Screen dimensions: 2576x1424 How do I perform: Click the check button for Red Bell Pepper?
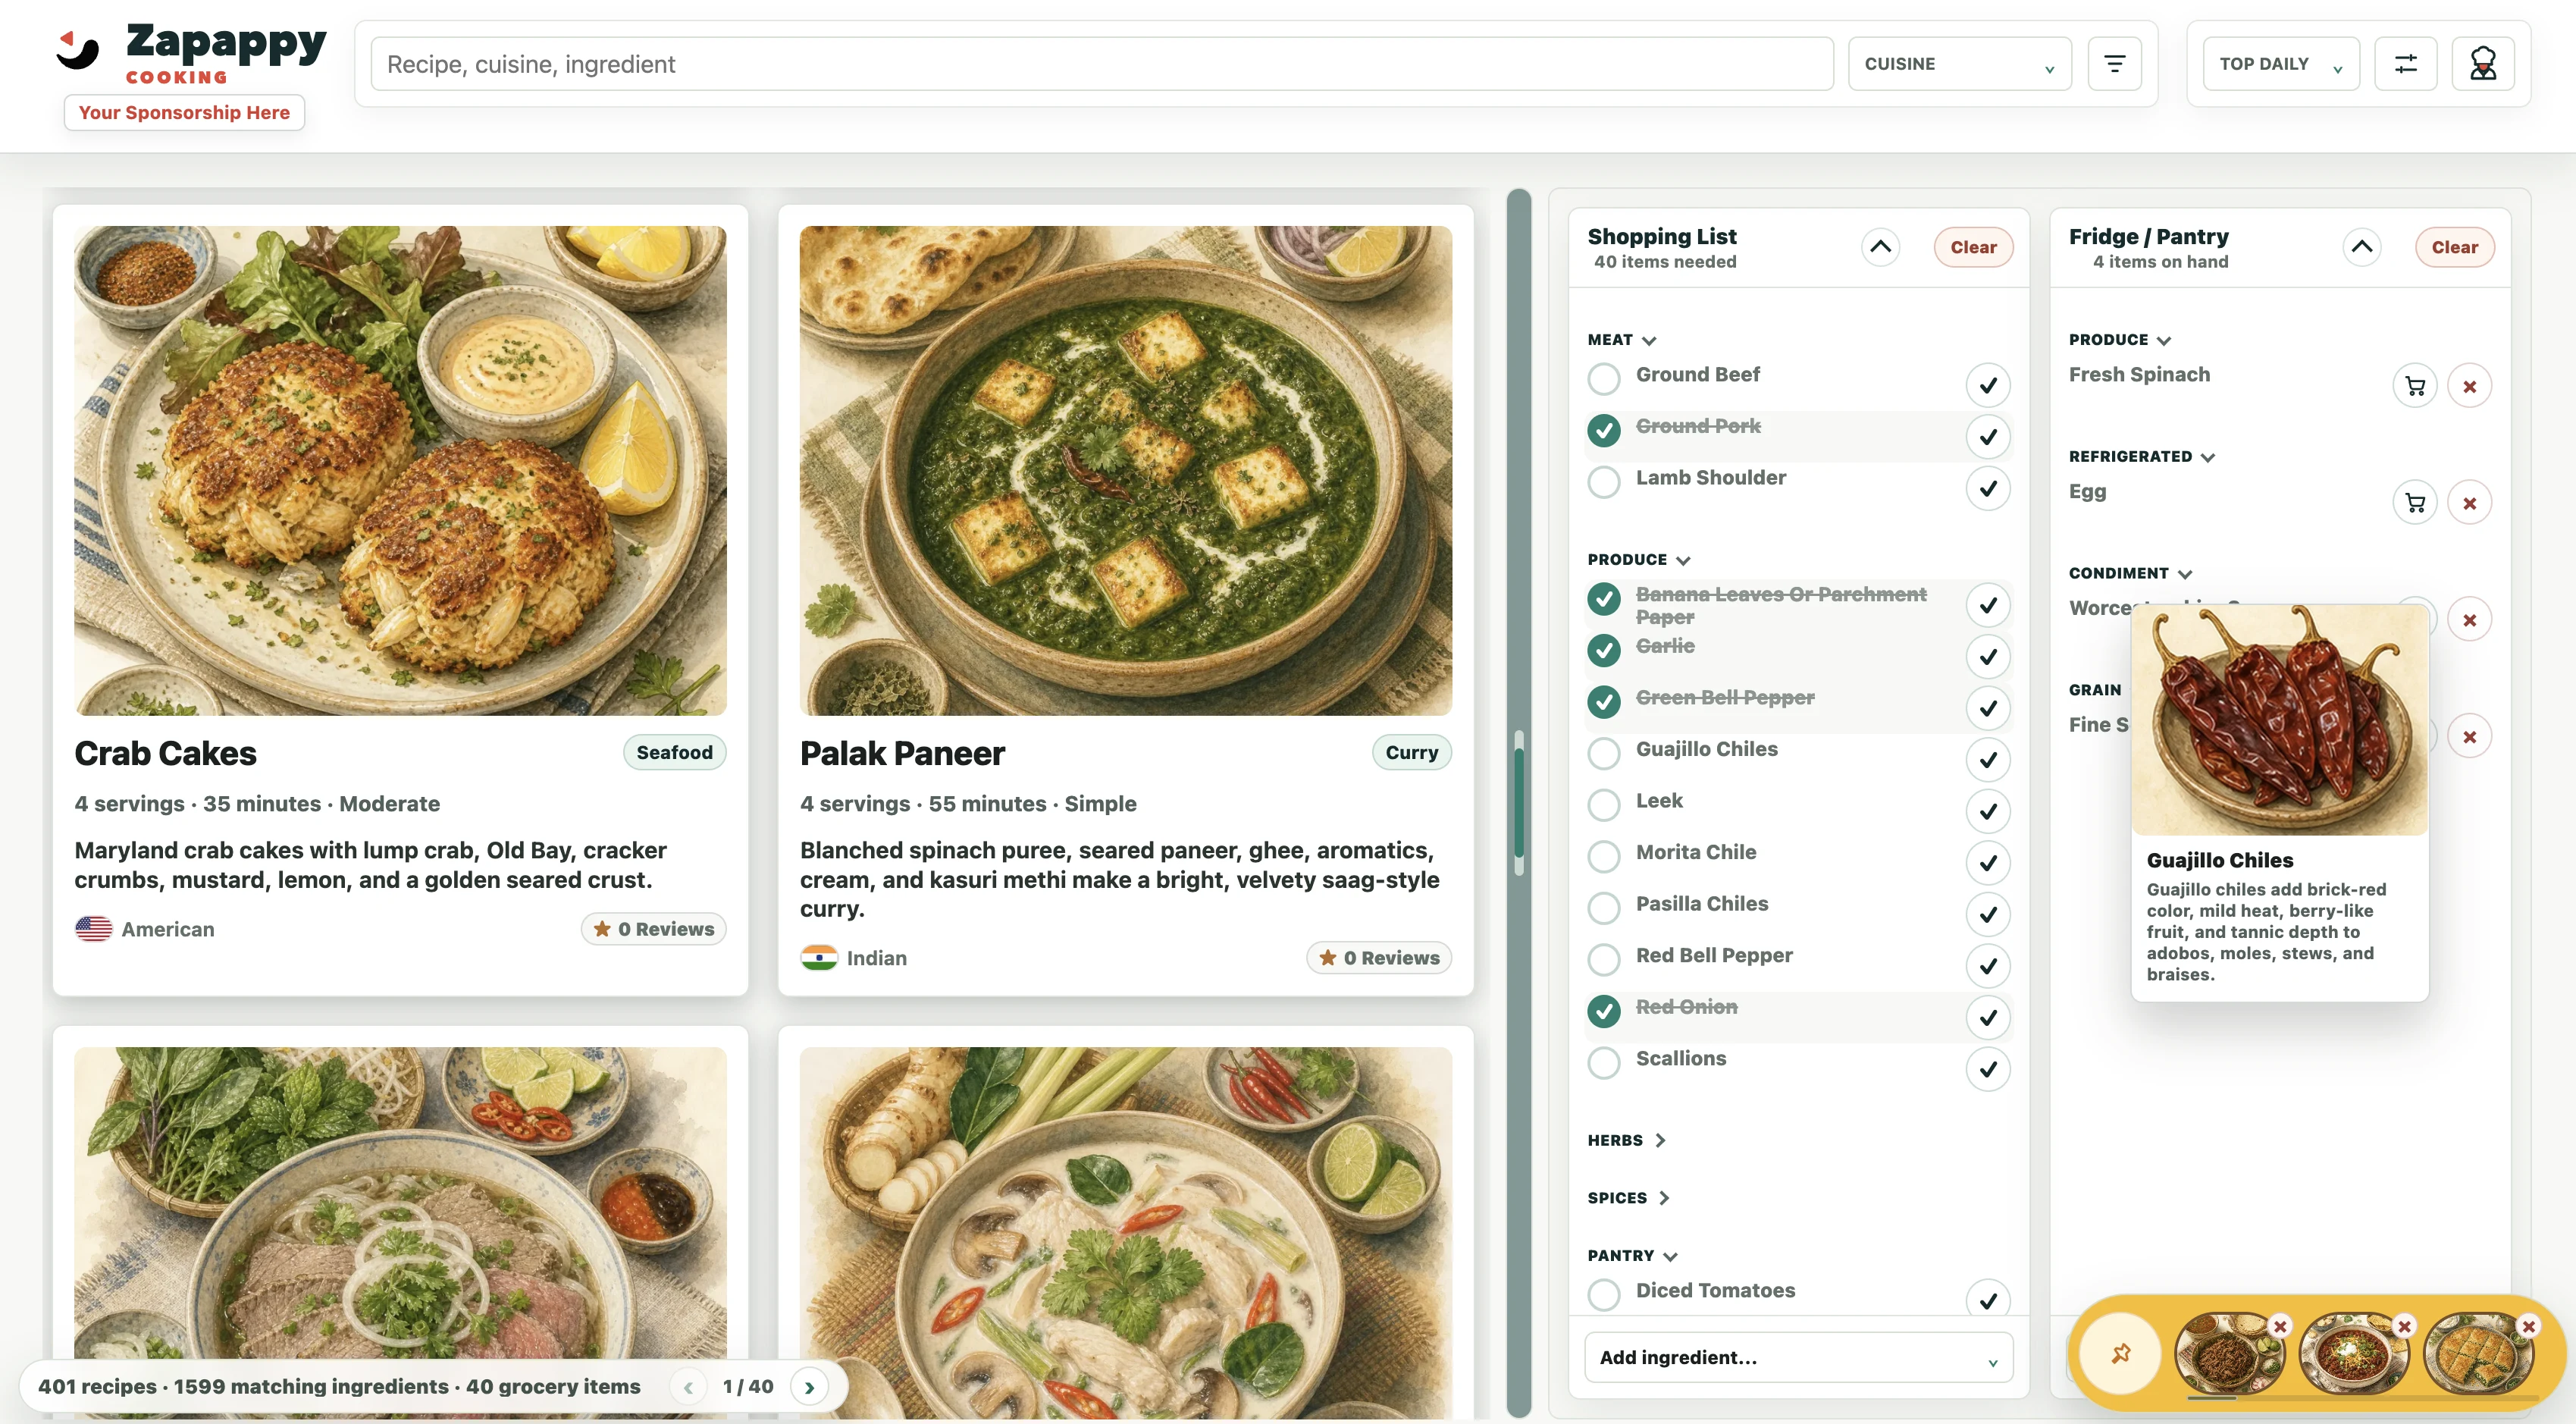(1988, 966)
